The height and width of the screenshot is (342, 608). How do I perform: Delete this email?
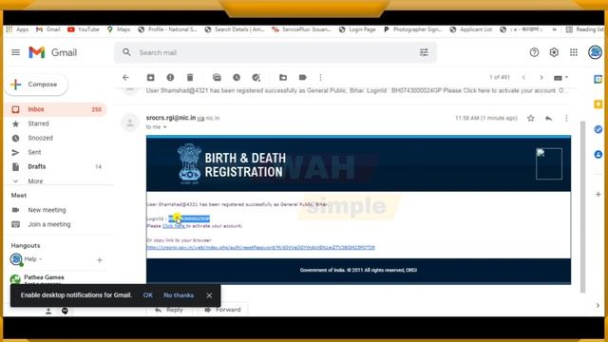point(190,78)
